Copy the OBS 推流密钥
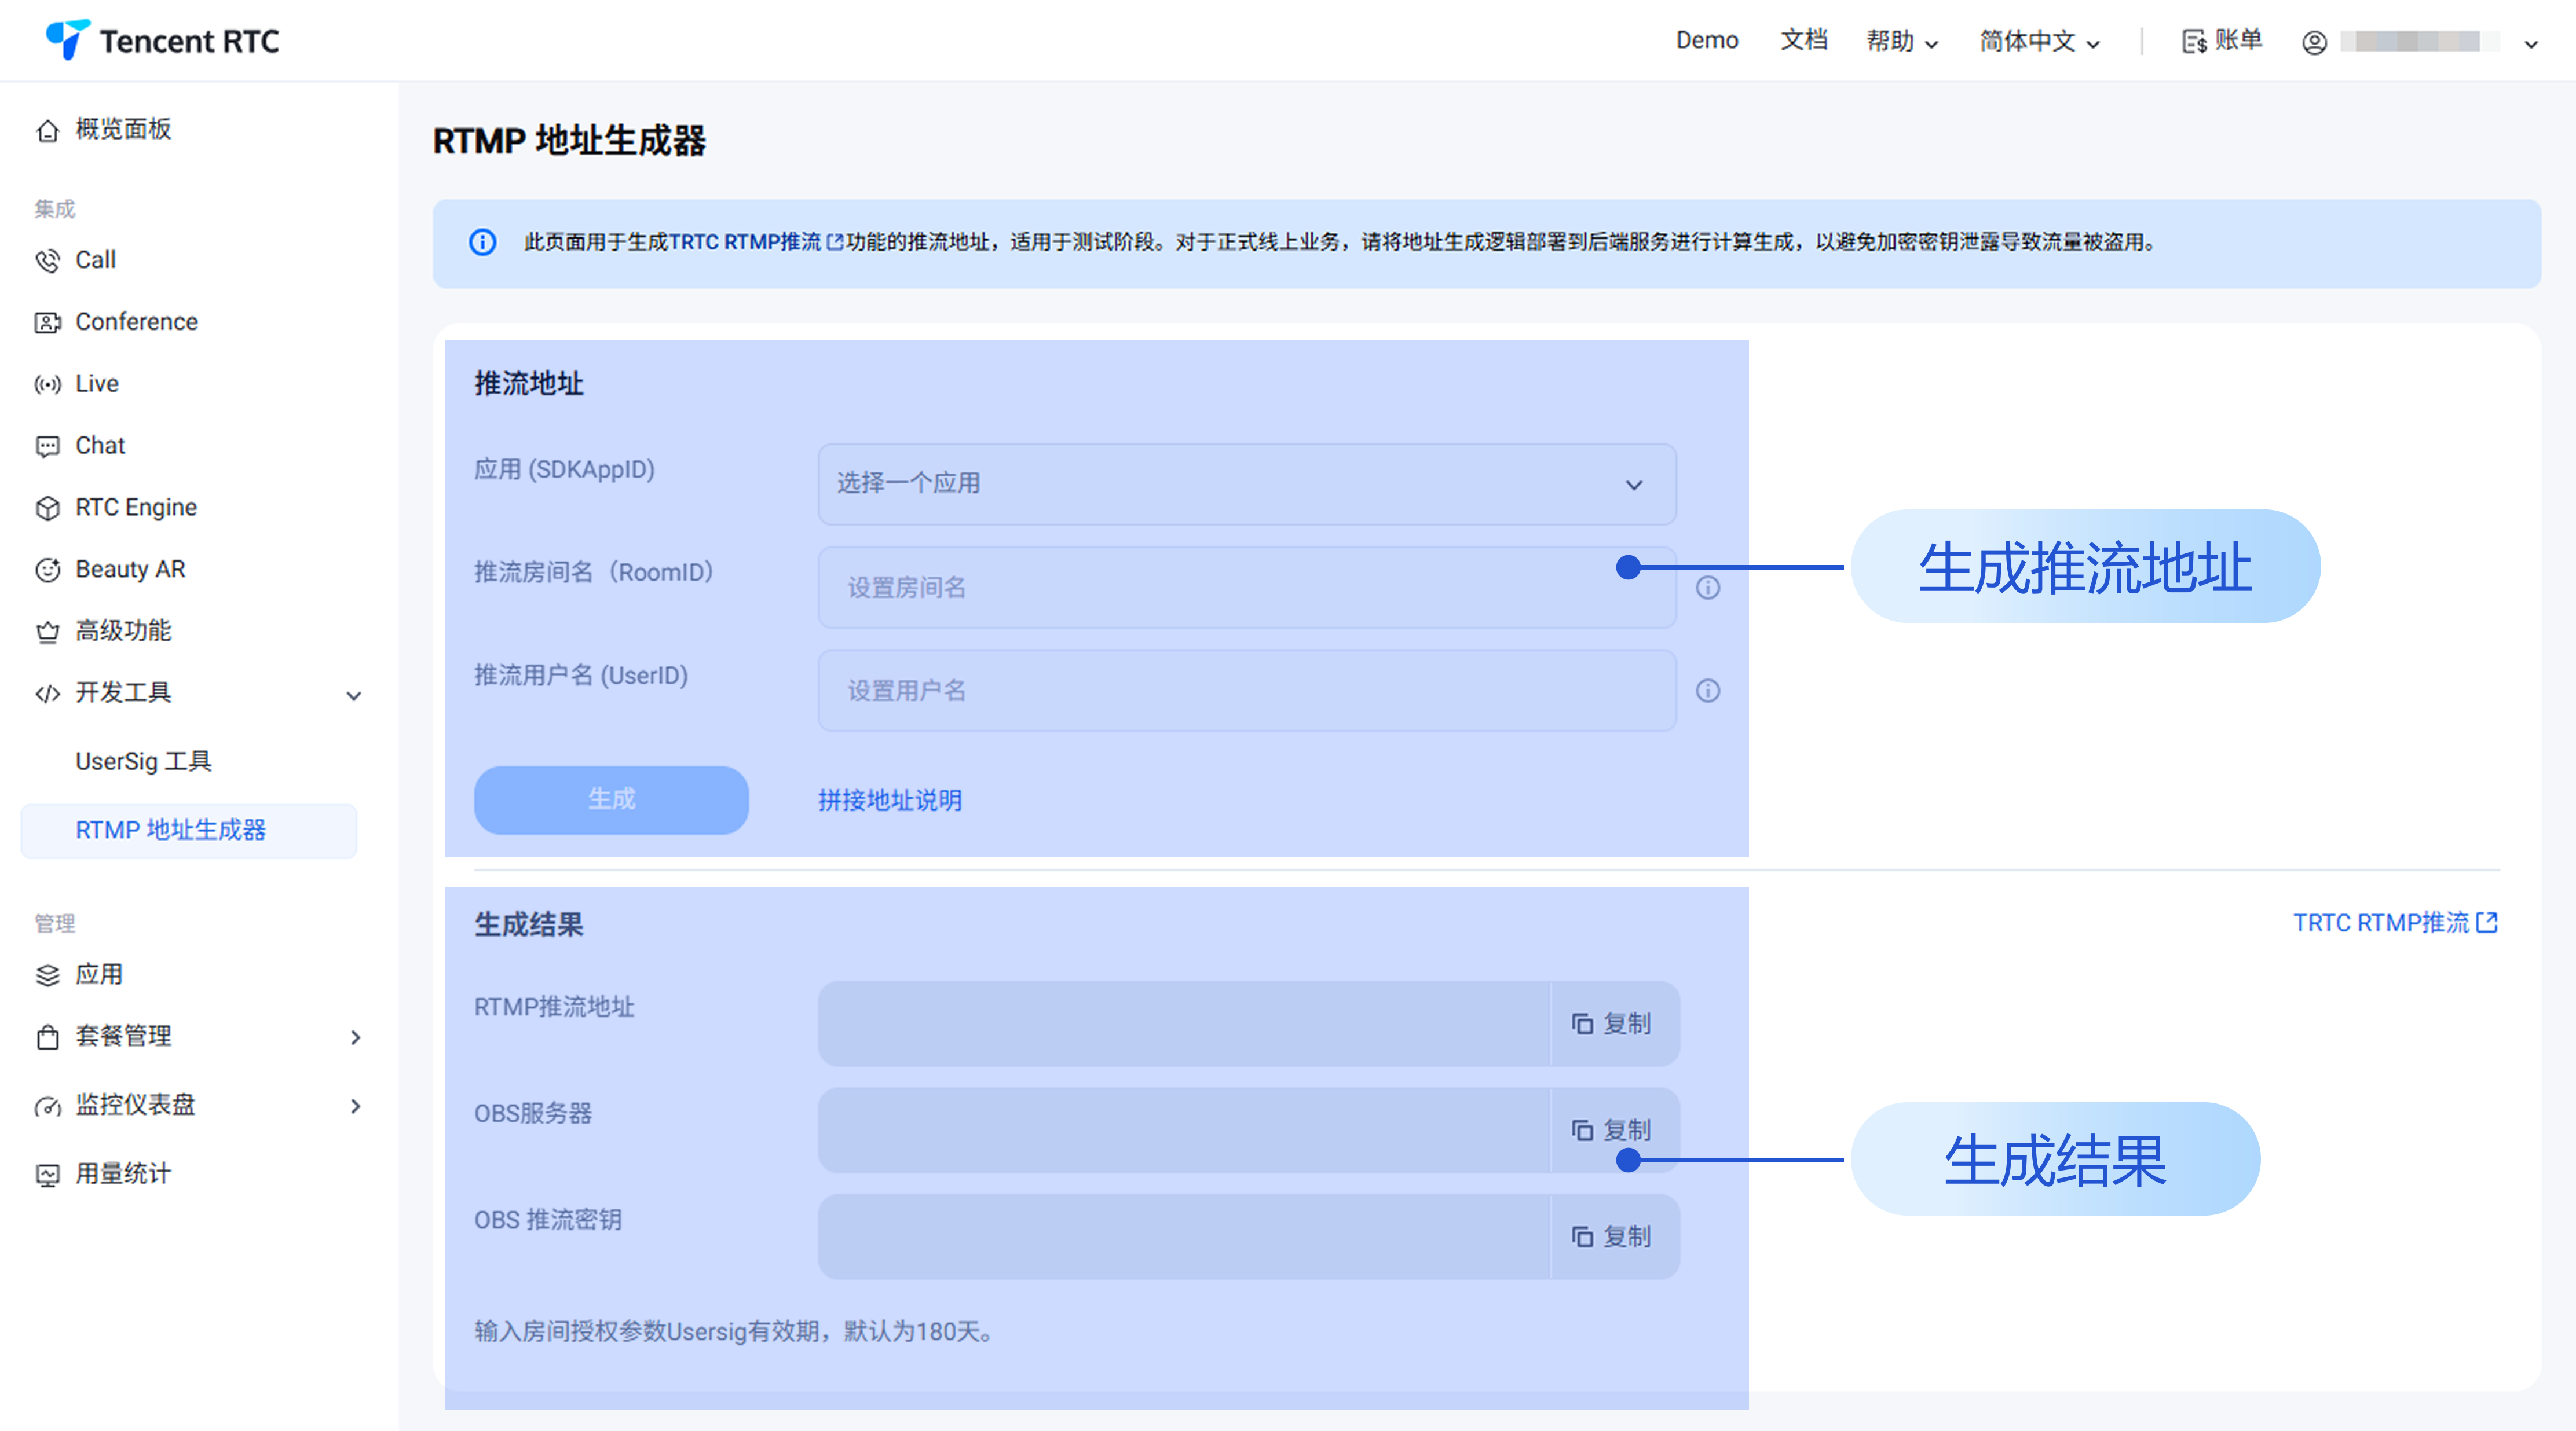 pyautogui.click(x=1611, y=1236)
